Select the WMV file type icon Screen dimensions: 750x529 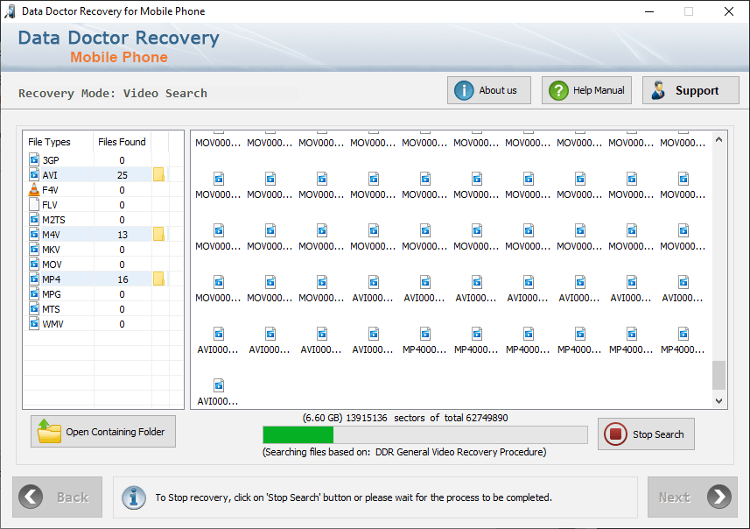tap(34, 322)
